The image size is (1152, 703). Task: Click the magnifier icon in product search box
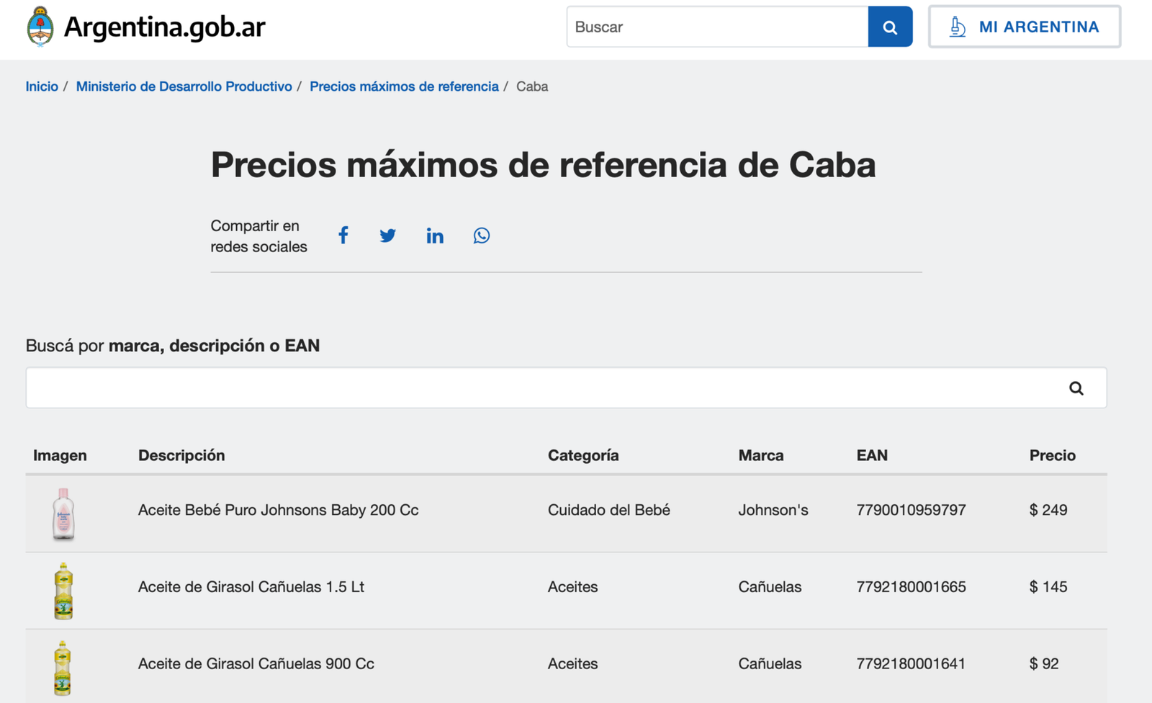pyautogui.click(x=1076, y=388)
